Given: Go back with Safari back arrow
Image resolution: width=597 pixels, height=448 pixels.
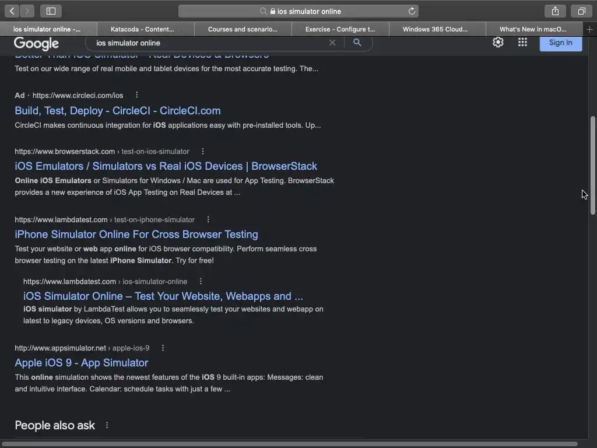Looking at the screenshot, I should (x=12, y=11).
